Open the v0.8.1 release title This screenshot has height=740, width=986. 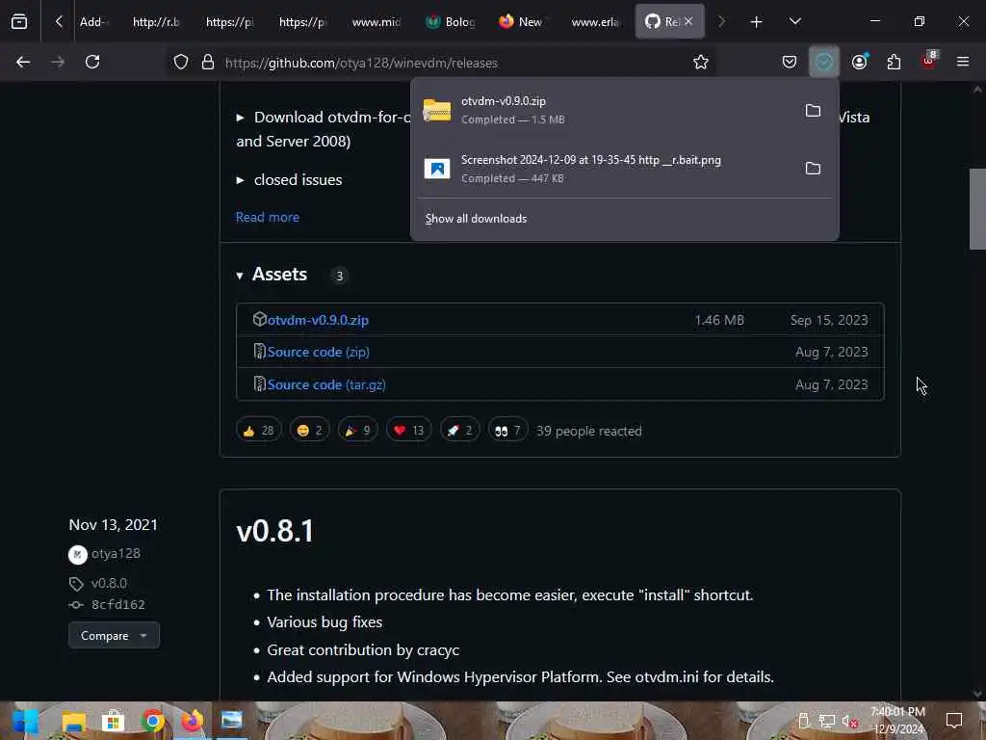(274, 531)
